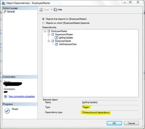Click the General page icon
Viewport: 145px width, 129px height.
(5, 12)
